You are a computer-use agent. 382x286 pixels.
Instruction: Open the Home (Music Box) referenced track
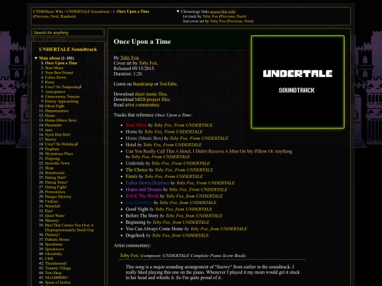coord(144,138)
